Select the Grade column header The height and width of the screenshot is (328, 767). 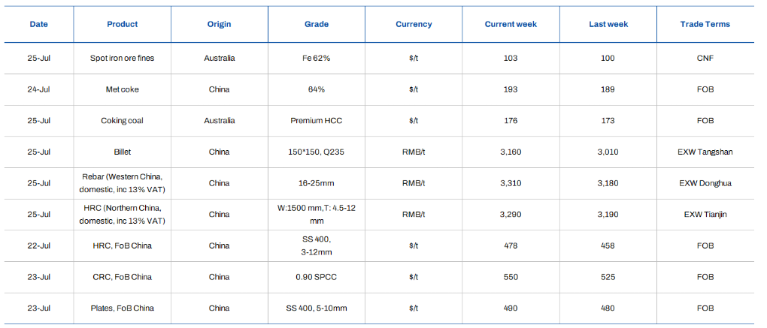click(x=317, y=24)
